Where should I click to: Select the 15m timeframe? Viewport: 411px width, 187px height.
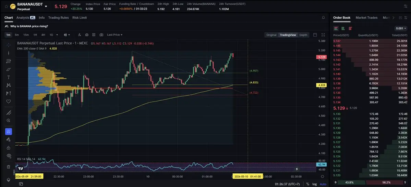tap(26, 35)
